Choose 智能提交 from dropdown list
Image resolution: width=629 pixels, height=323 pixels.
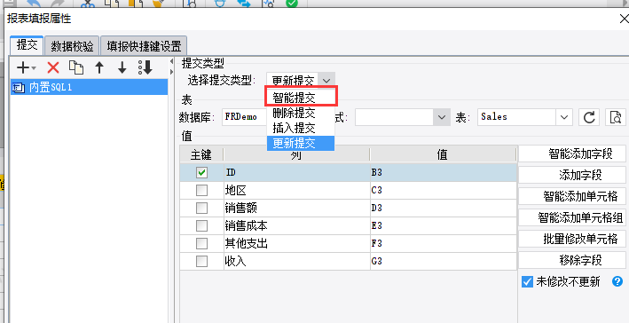301,98
